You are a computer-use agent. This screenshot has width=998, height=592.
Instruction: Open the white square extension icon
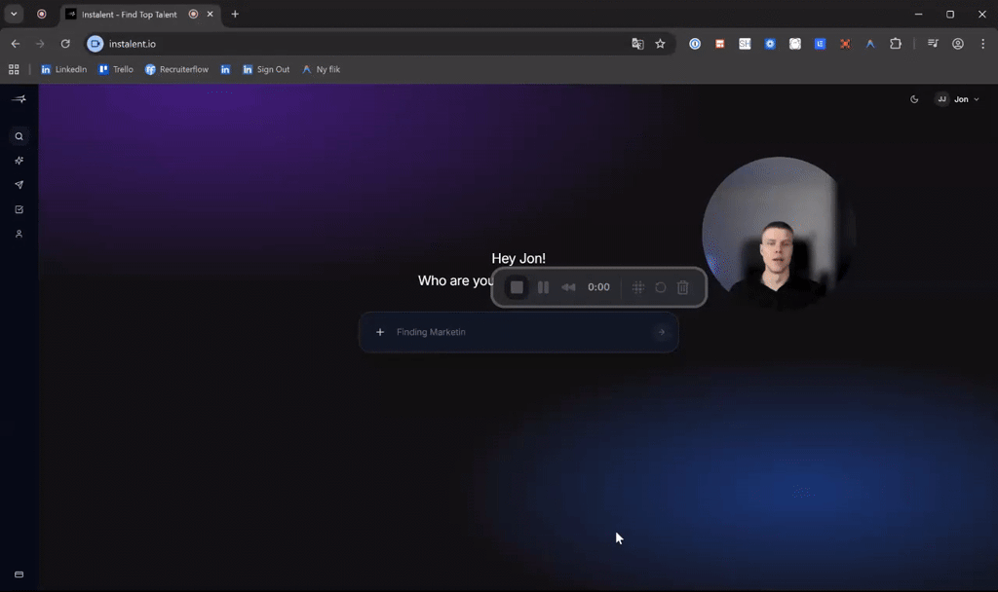[795, 44]
